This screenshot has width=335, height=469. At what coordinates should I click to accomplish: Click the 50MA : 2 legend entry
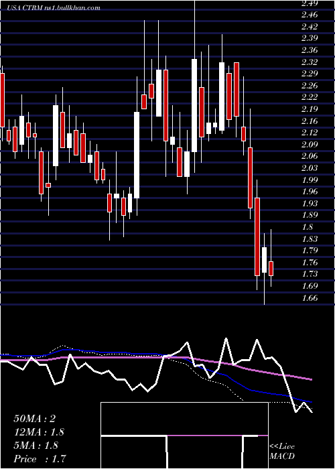pyautogui.click(x=35, y=419)
